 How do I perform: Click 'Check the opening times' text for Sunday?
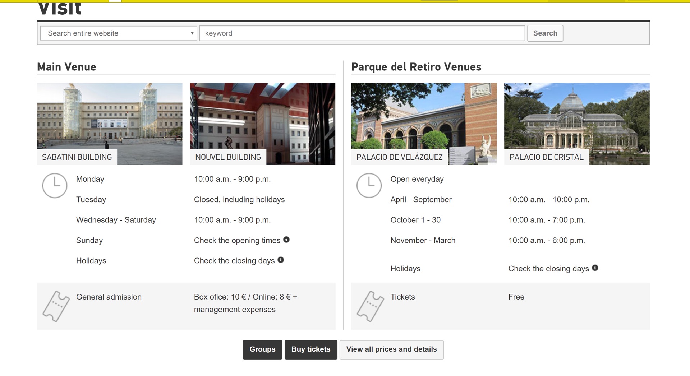237,241
